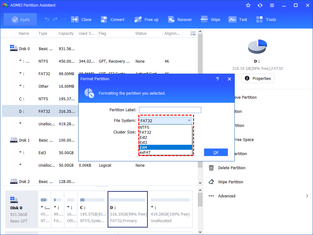Open the Test tool
The width and height of the screenshot is (313, 235).
(232, 19)
